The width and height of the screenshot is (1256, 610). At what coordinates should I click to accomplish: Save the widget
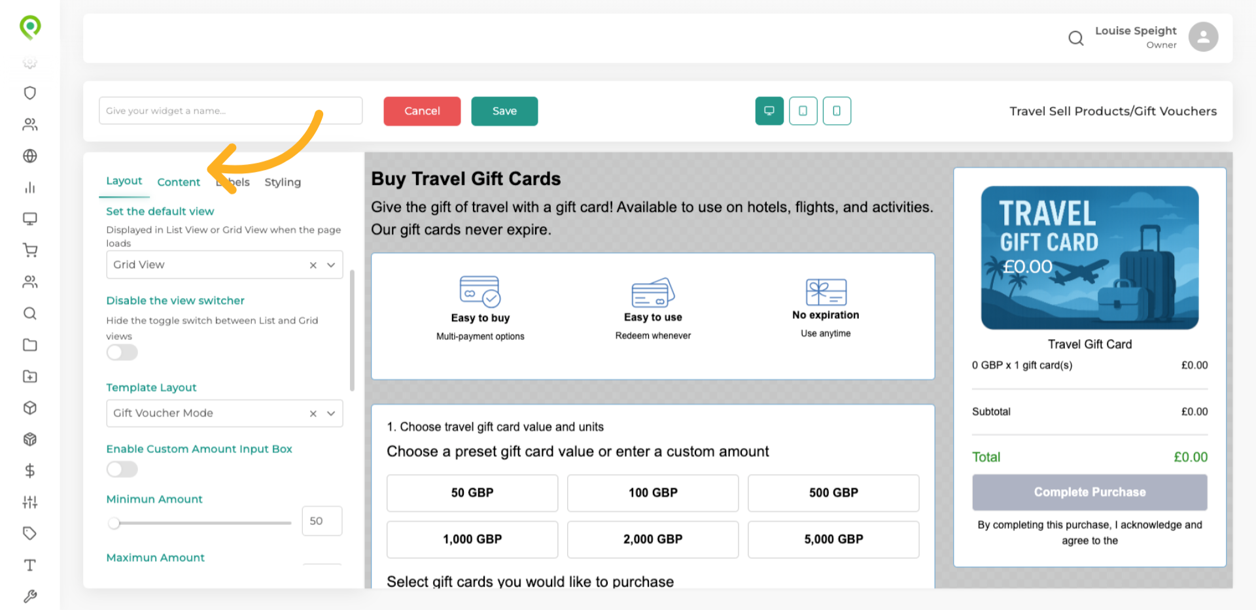point(504,111)
